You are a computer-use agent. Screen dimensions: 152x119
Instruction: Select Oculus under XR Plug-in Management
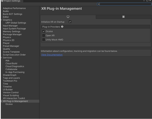9,104
